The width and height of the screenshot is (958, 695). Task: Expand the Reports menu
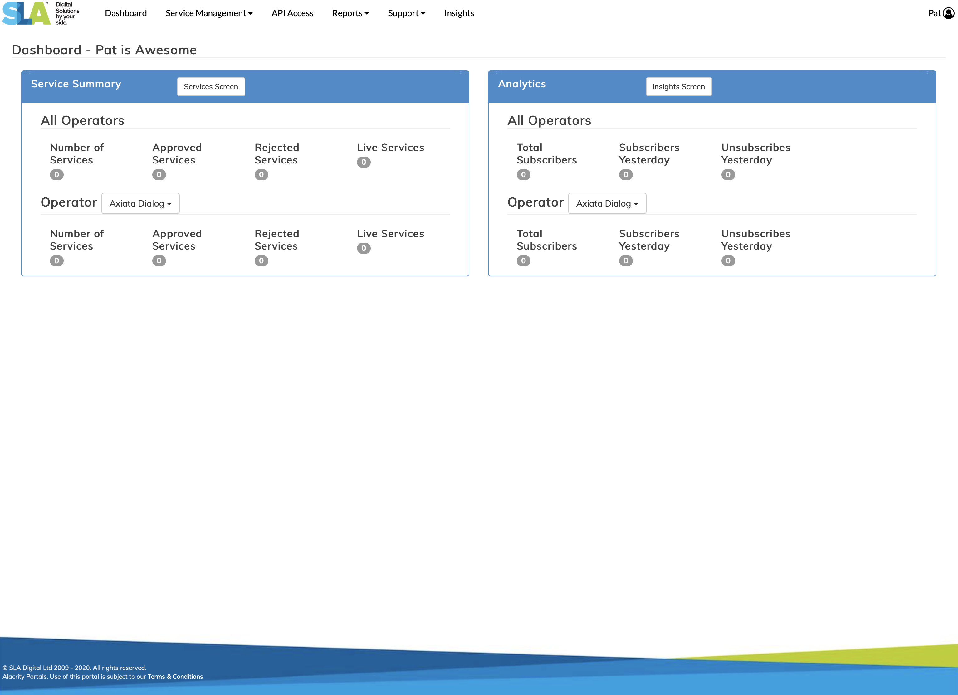pyautogui.click(x=350, y=13)
